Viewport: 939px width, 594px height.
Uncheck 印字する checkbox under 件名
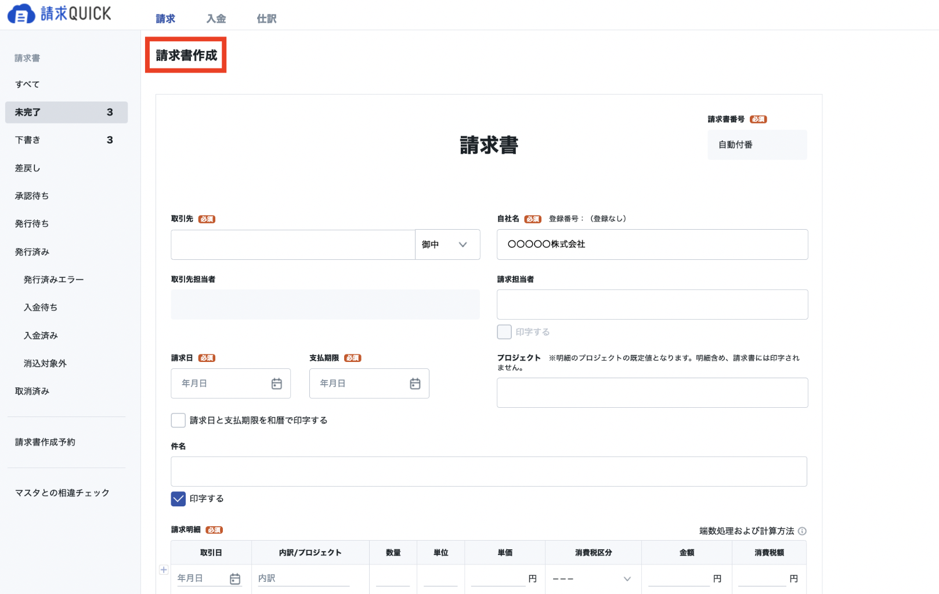click(178, 499)
